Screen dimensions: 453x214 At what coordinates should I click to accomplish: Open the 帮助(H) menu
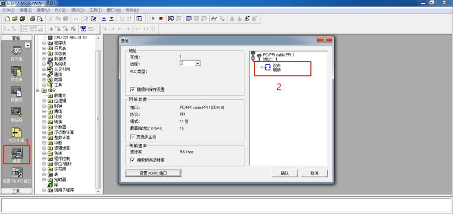132,10
